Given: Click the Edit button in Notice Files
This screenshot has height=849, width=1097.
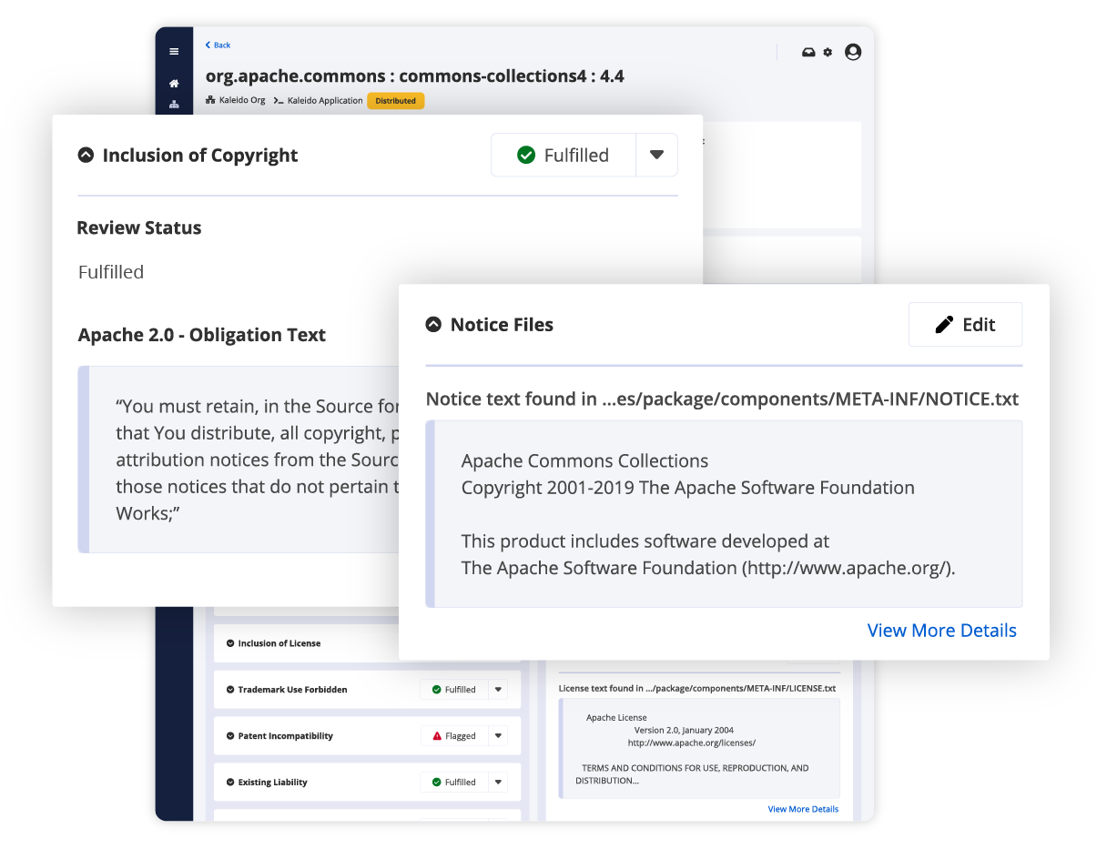Looking at the screenshot, I should point(965,325).
